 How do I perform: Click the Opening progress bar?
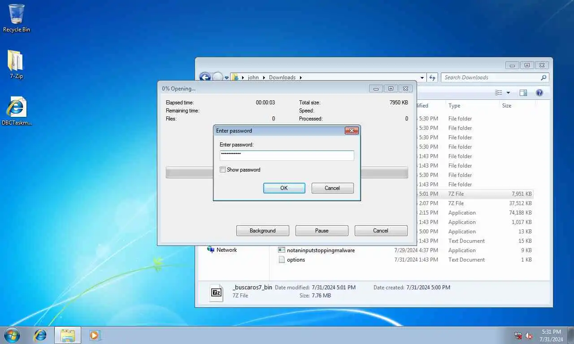click(287, 172)
